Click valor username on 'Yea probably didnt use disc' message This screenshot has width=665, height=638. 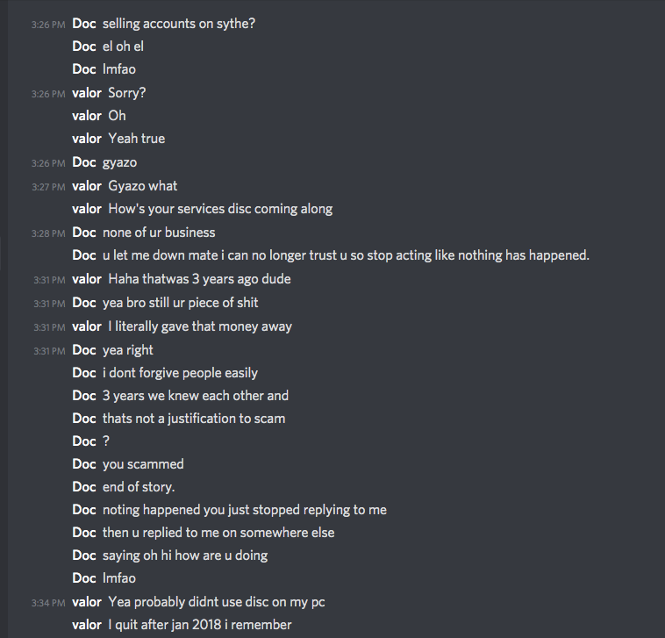(87, 602)
